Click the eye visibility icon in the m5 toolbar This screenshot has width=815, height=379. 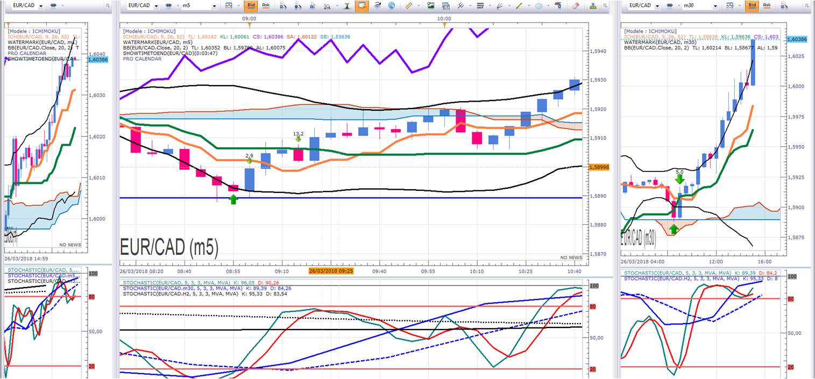tap(377, 5)
